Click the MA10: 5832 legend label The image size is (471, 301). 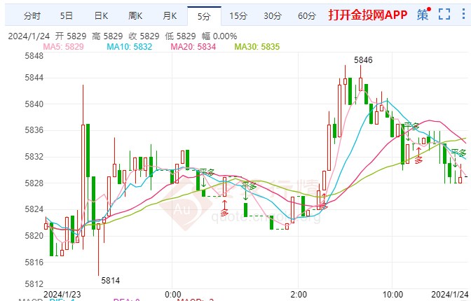coord(130,47)
